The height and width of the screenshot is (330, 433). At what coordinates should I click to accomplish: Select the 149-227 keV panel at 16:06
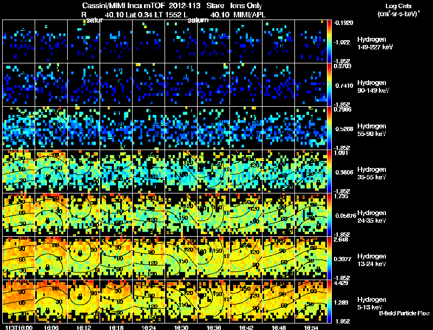click(51, 42)
